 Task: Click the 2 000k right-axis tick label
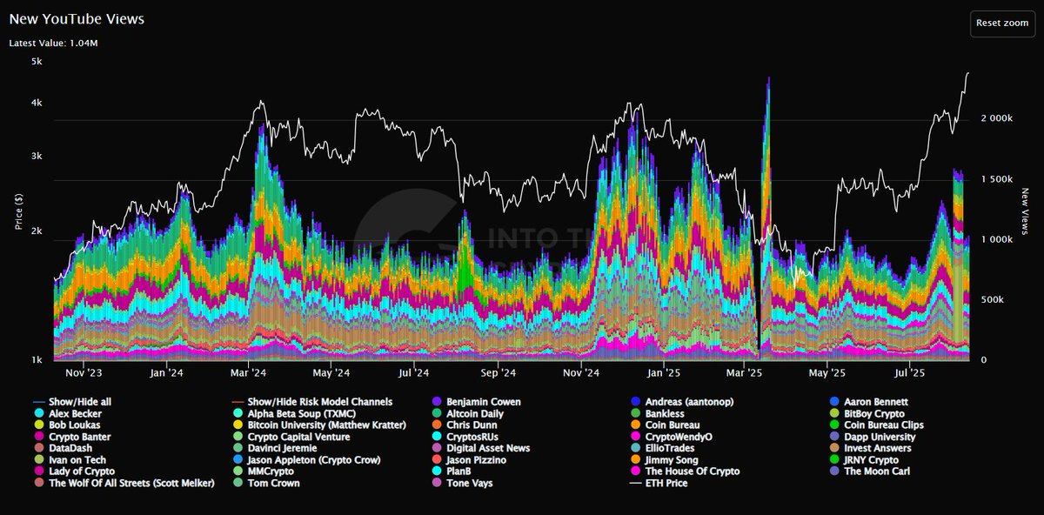pyautogui.click(x=997, y=118)
